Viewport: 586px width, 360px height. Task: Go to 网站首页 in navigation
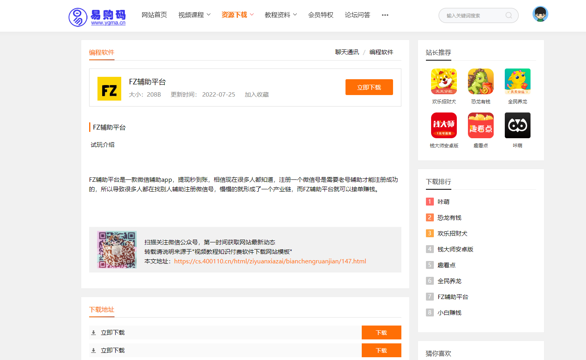pyautogui.click(x=154, y=15)
